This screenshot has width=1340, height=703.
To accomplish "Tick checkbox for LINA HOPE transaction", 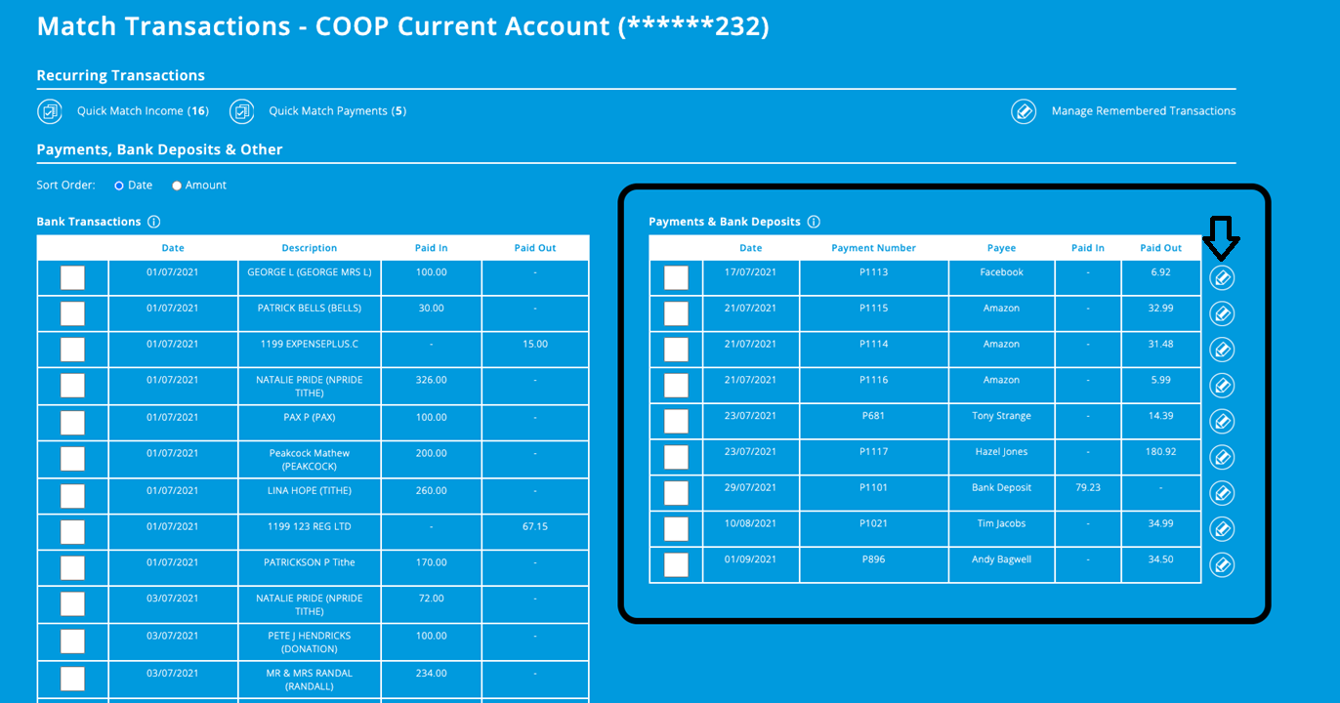I will tap(72, 496).
